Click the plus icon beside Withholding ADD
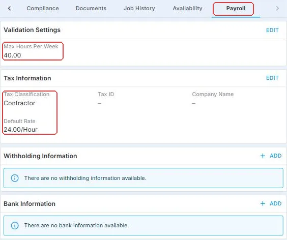Screen dimensions: 287x240 tap(263, 156)
